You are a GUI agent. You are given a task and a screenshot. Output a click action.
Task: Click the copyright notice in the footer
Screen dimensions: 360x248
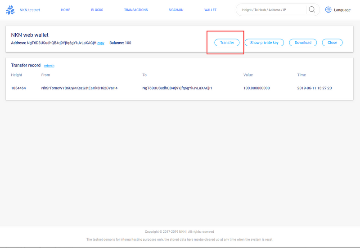pyautogui.click(x=179, y=232)
